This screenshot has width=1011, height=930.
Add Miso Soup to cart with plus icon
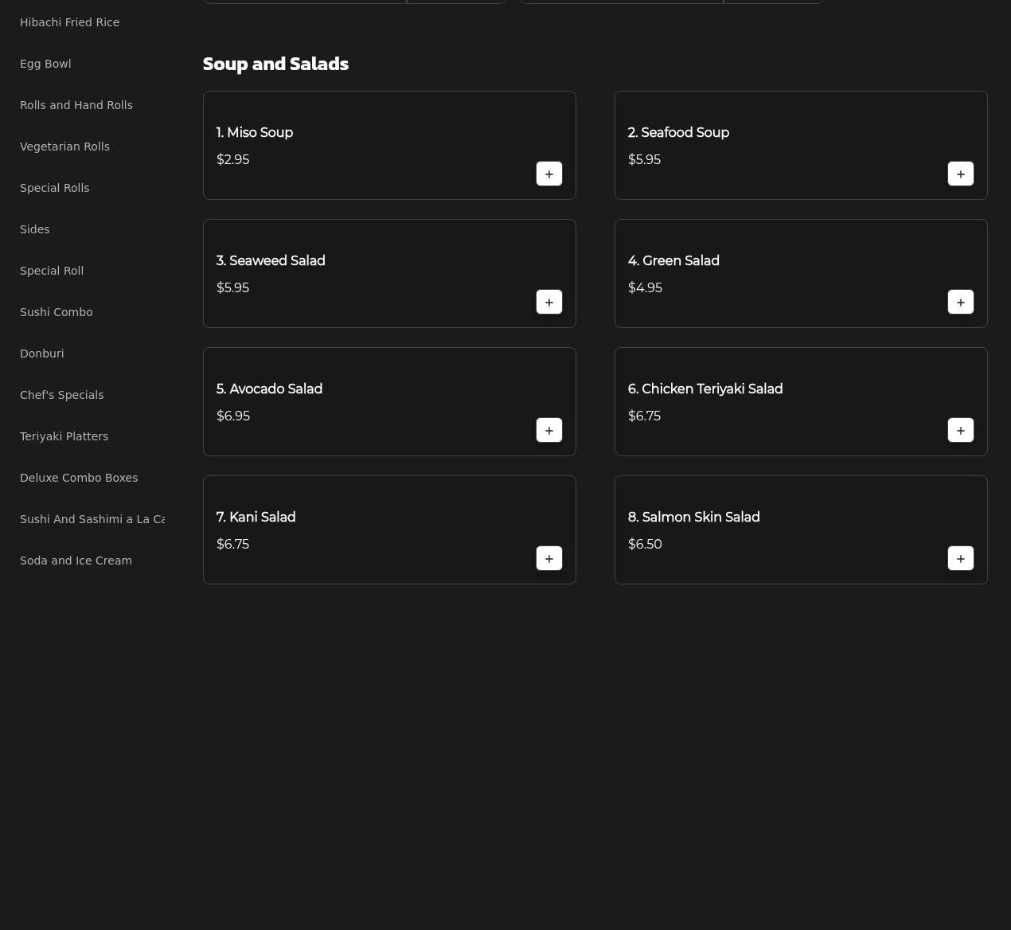[x=548, y=174]
